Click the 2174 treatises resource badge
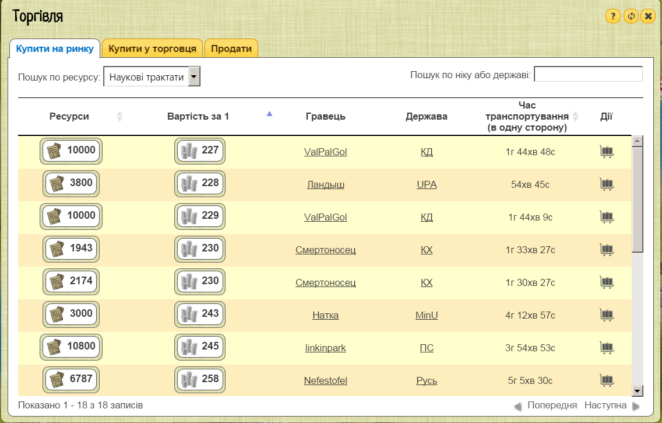This screenshot has width=662, height=423. click(71, 281)
